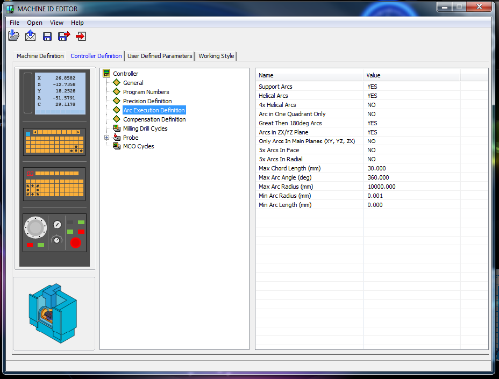Image resolution: width=499 pixels, height=379 pixels.
Task: Click the diamond icon beside Precision Definition
Action: click(117, 101)
